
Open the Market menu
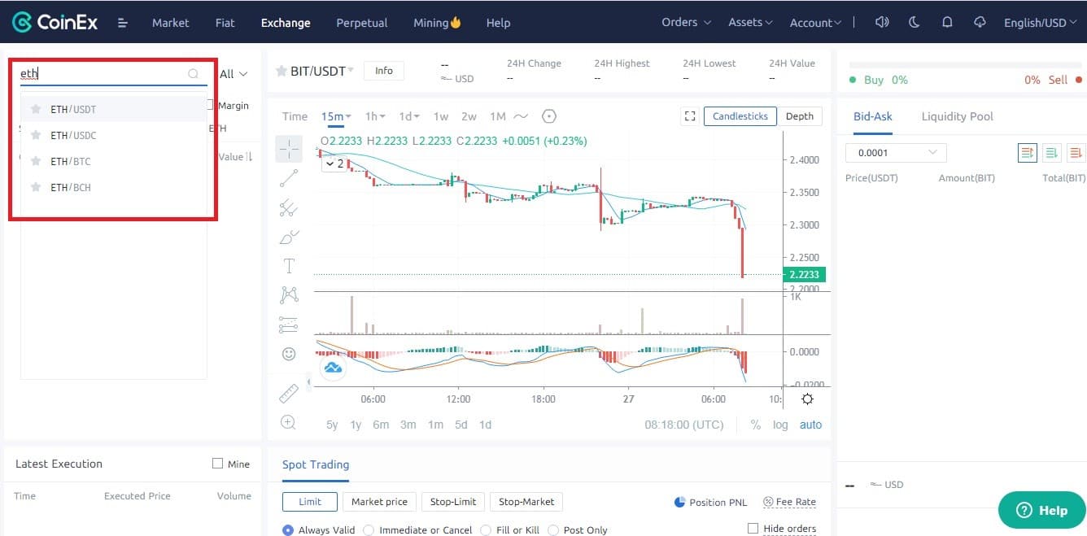(170, 23)
